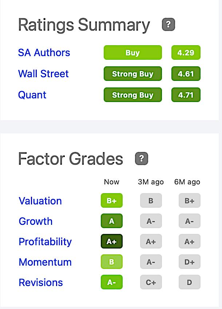The width and height of the screenshot is (222, 309).
Task: Open the Valuation factor link
Action: click(x=40, y=201)
